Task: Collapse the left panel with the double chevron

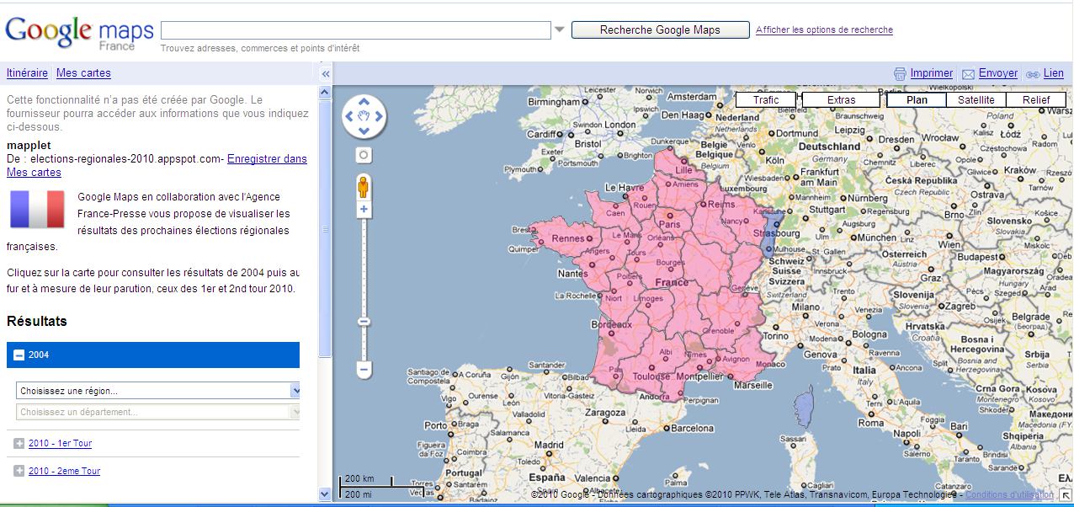Action: (x=326, y=74)
